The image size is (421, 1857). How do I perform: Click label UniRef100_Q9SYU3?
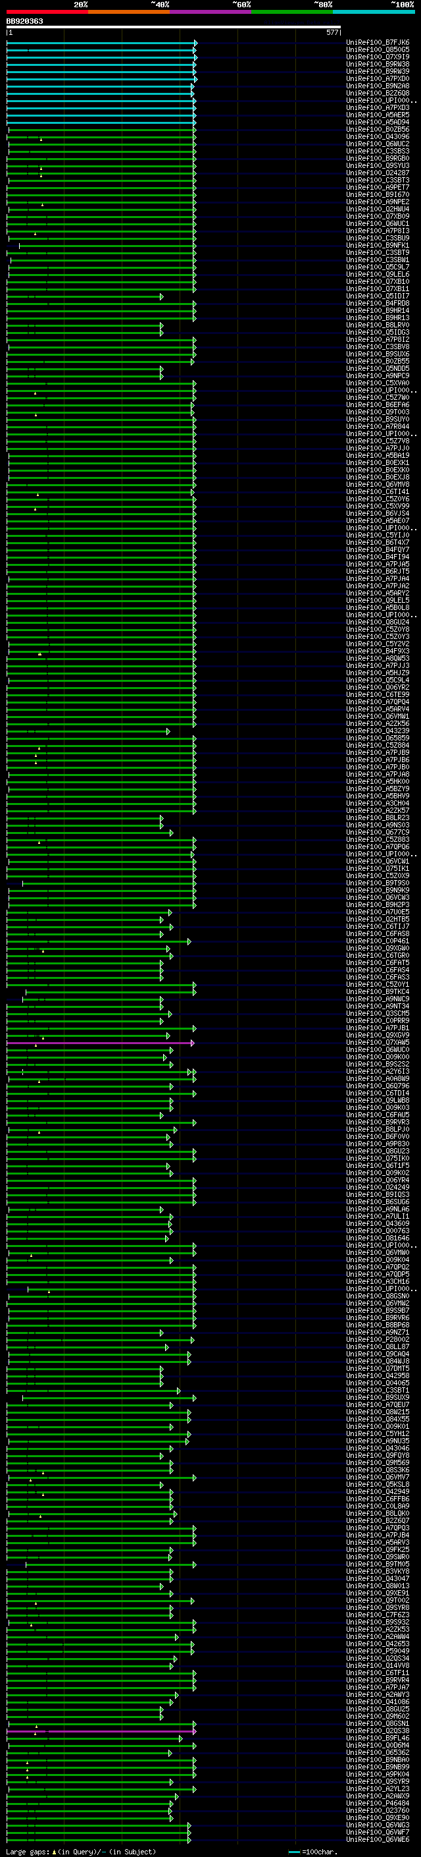tap(378, 165)
